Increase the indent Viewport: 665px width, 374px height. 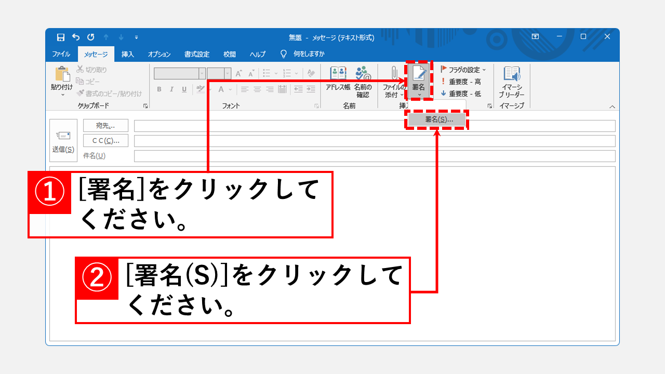(311, 89)
